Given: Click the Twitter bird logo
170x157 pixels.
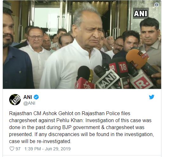Looking at the screenshot, I should [x=152, y=97].
